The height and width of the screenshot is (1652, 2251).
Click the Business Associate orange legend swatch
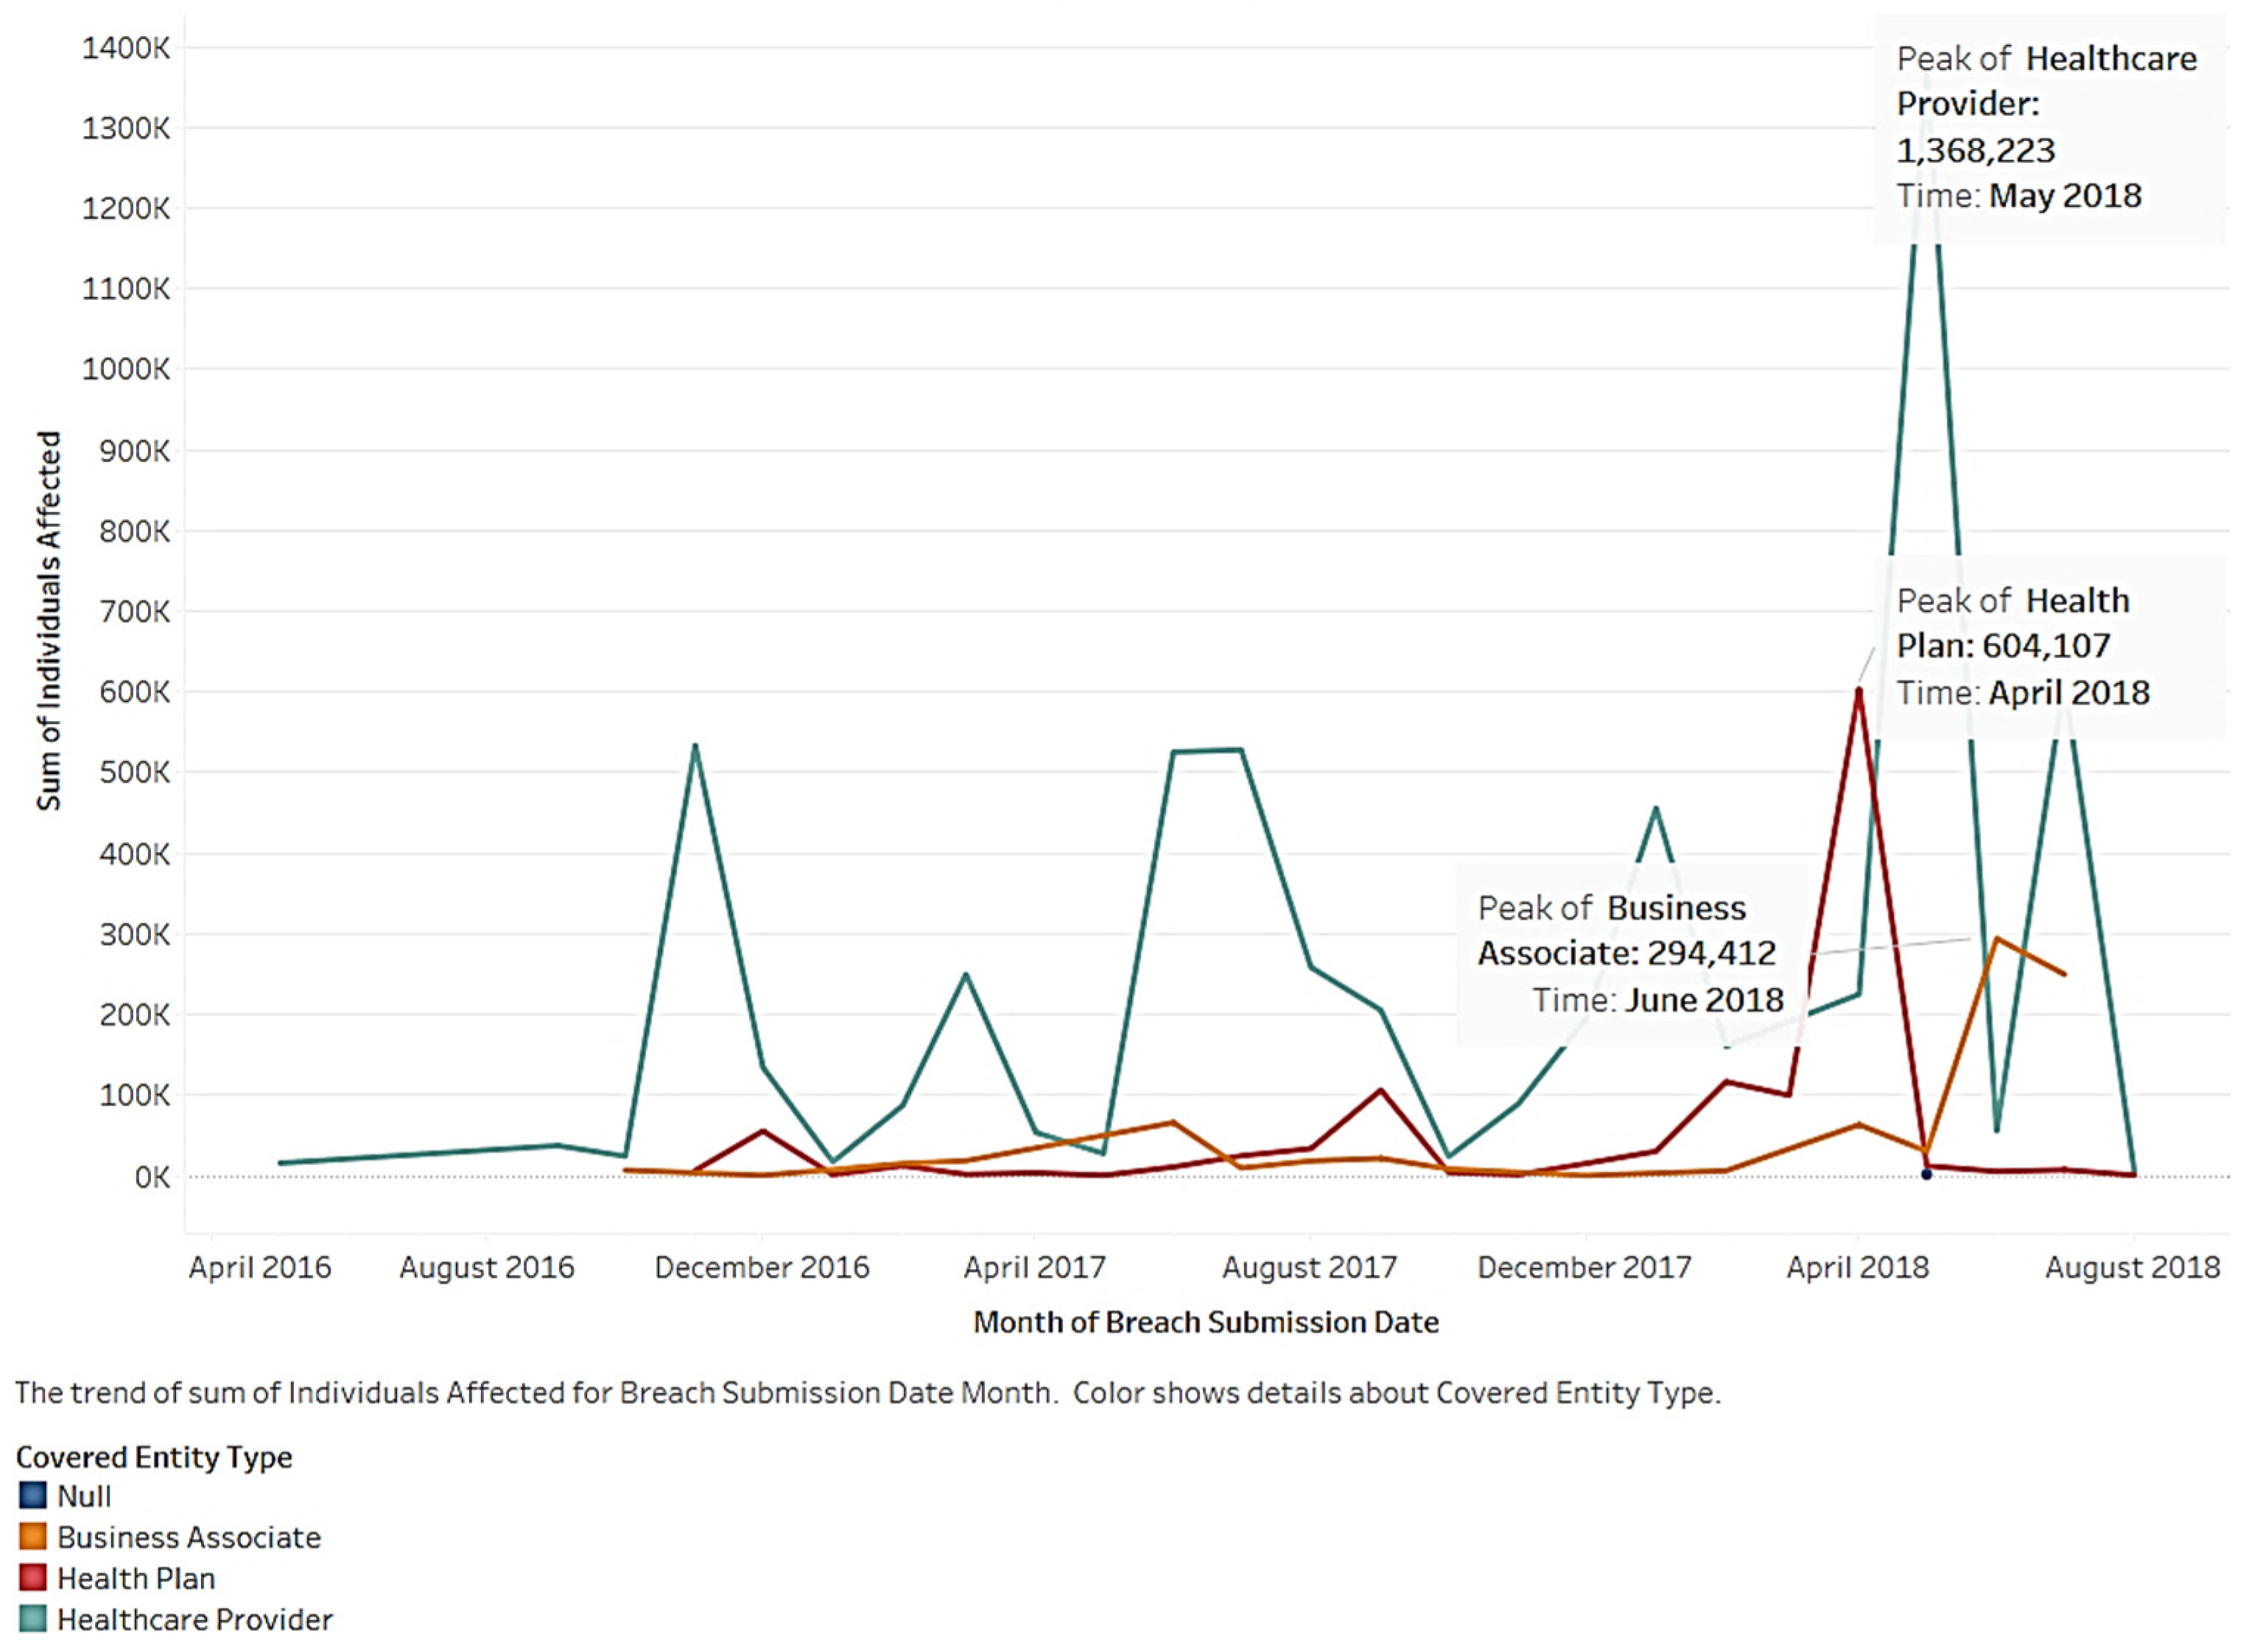[x=32, y=1537]
